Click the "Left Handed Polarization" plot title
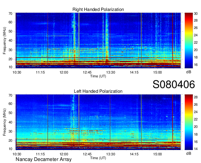201x163 pixels. [98, 91]
